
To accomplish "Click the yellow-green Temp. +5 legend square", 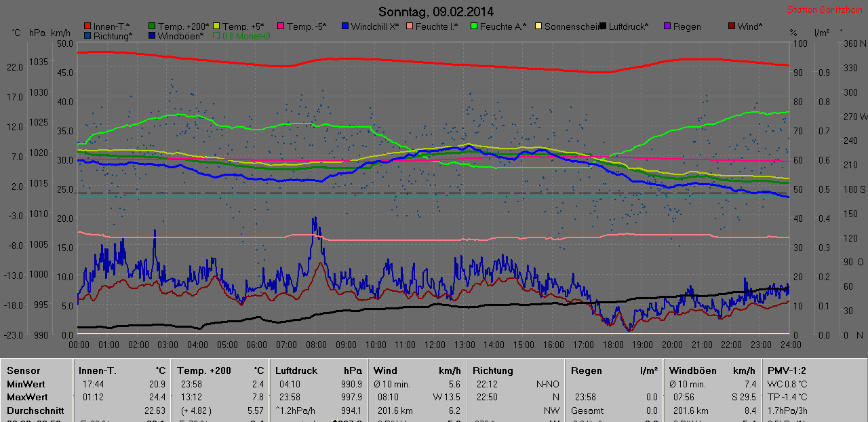I will [x=216, y=26].
